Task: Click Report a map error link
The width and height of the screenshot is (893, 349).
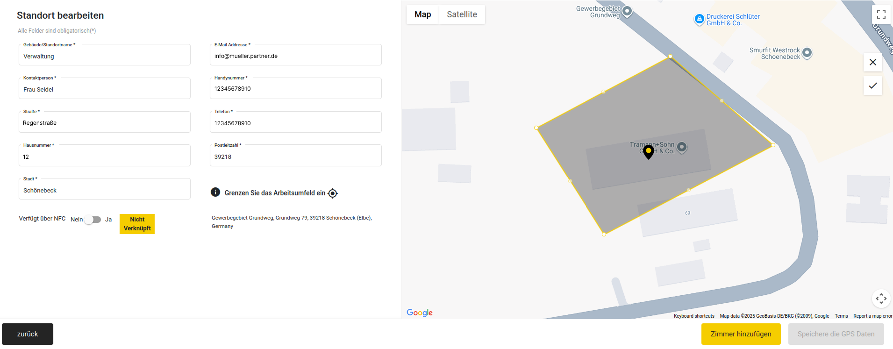Action: coord(872,316)
